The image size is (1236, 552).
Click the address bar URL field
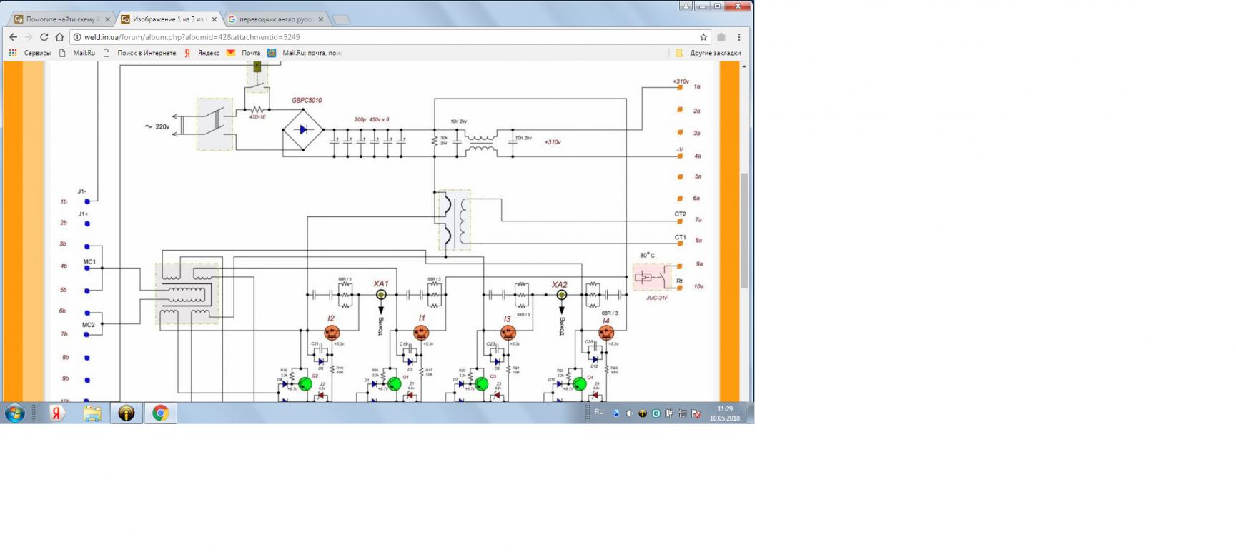[386, 37]
